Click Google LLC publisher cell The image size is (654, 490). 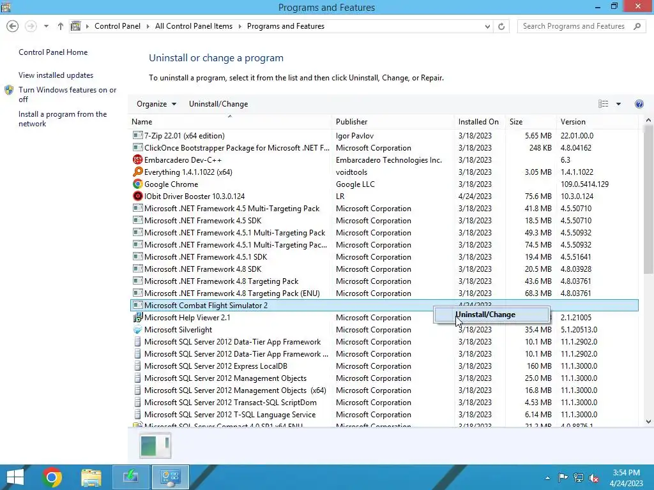tap(355, 184)
